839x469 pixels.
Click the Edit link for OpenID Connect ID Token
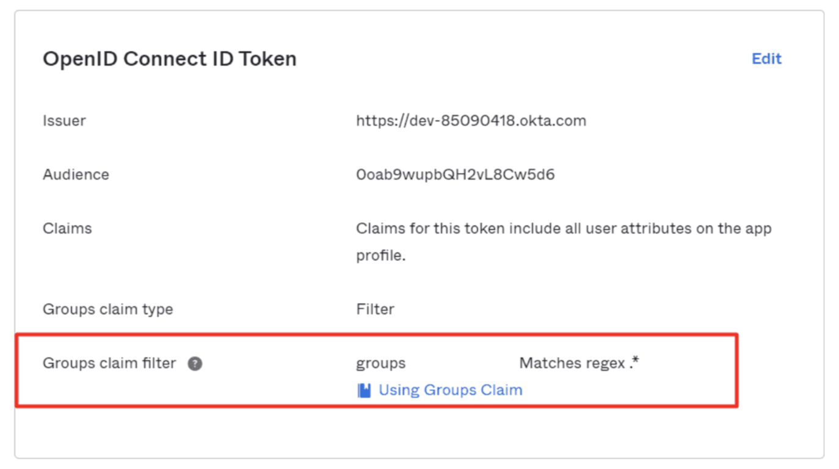pos(766,59)
